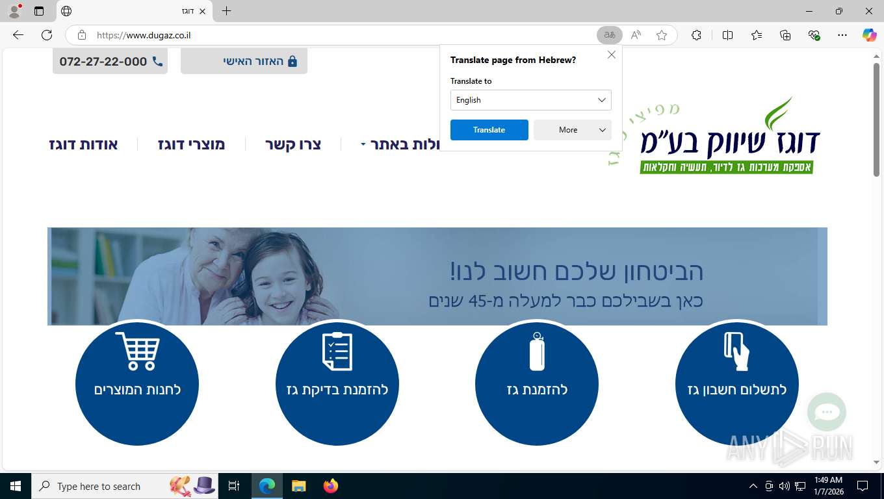Add page to favorites star

(x=662, y=35)
